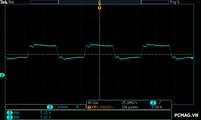Select the channel 2 badge for Max measurement
Image resolution: width=201 pixels, height=120 pixels.
pos(9,113)
